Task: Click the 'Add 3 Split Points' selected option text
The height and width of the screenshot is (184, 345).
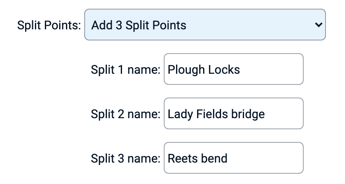Action: [139, 25]
